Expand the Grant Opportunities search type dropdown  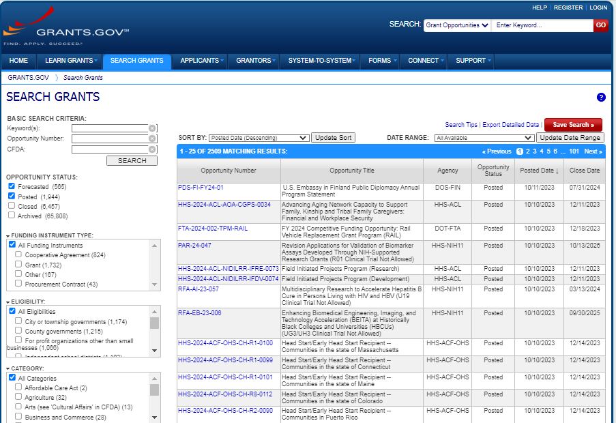457,25
